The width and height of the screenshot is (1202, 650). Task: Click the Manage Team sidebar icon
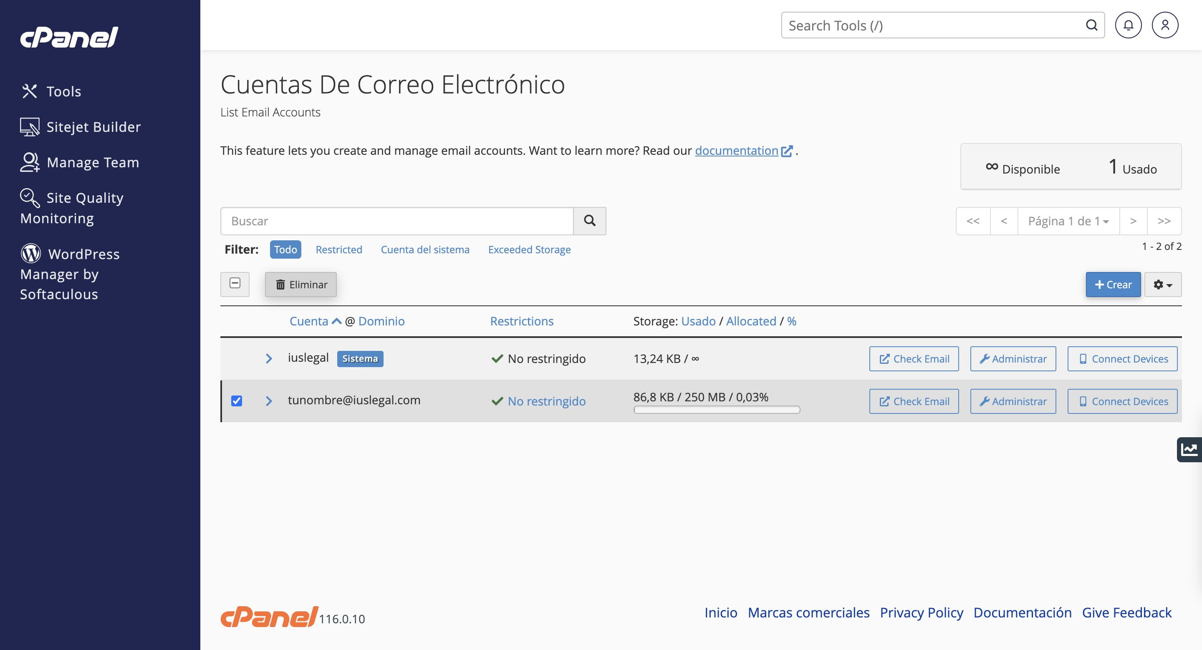[x=29, y=162]
